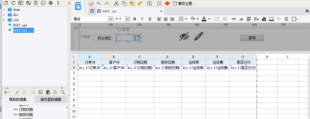The width and height of the screenshot is (310, 119).
Task: Insert a sub-report with the page icon
Action: point(286,19)
